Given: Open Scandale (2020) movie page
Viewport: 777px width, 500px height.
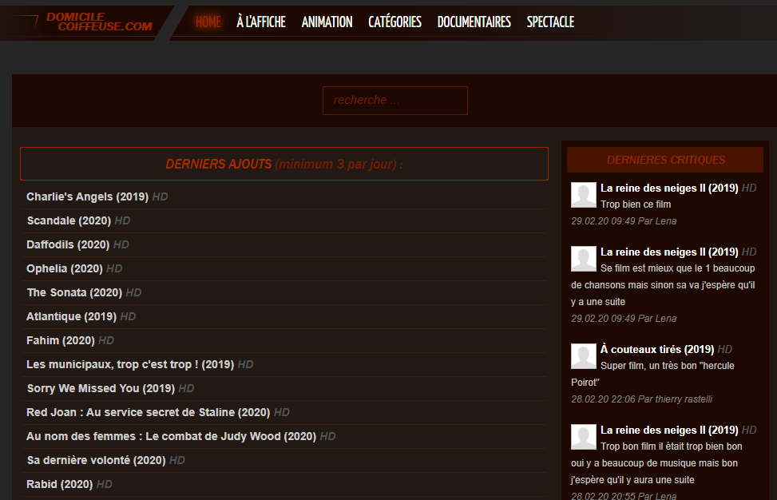Looking at the screenshot, I should pyautogui.click(x=69, y=220).
